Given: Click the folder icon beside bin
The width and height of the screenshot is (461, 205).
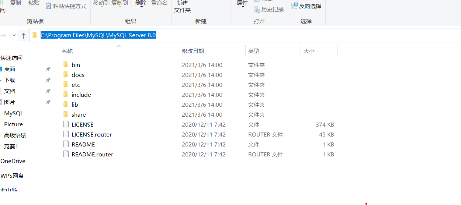Looking at the screenshot, I should pos(66,65).
